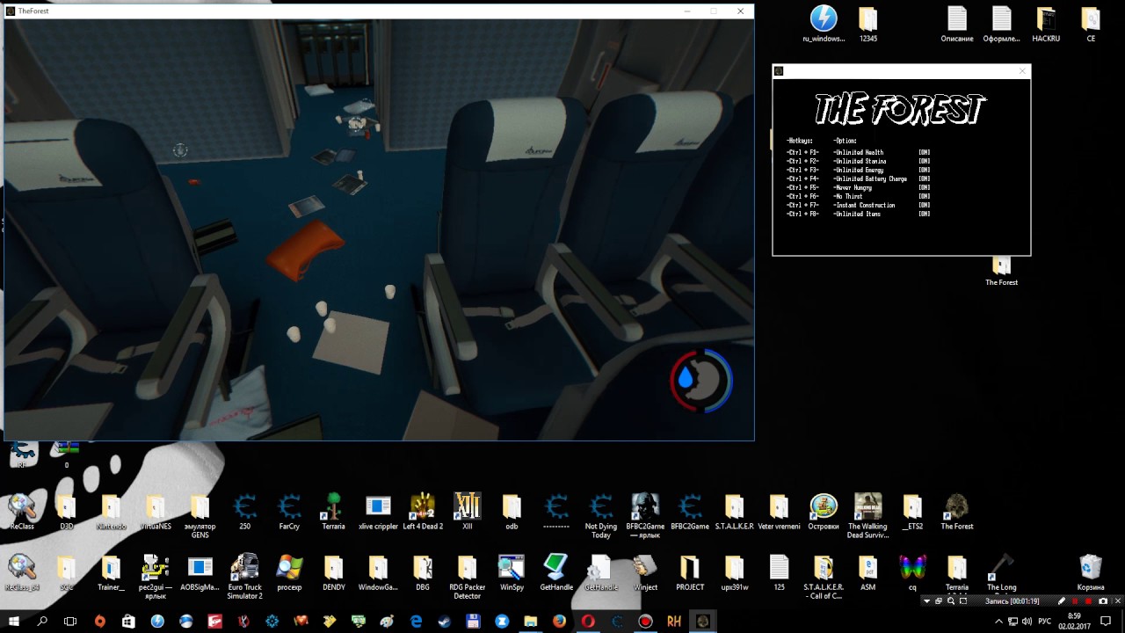Open Origin from the taskbar
Screen dimensions: 1125x633
pyautogui.click(x=99, y=622)
